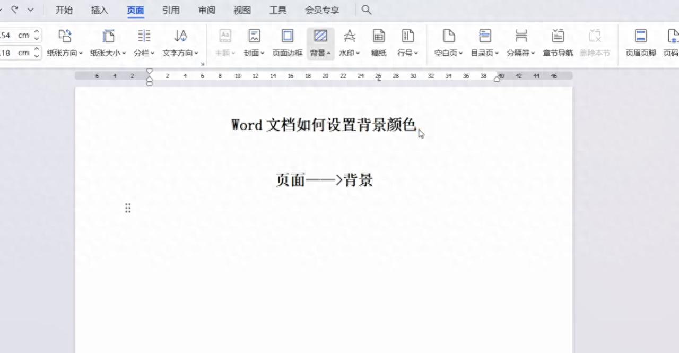The width and height of the screenshot is (679, 353).
Task: Click the 稿纸 manuscript paper icon
Action: (x=379, y=36)
